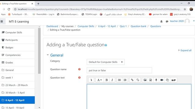The height and width of the screenshot is (109, 195).
Task: Insert an ordered numbered list
Action: click(125, 80)
